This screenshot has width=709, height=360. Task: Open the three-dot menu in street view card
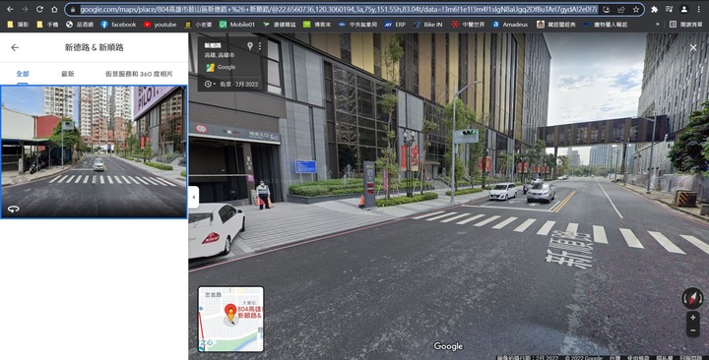(x=260, y=45)
